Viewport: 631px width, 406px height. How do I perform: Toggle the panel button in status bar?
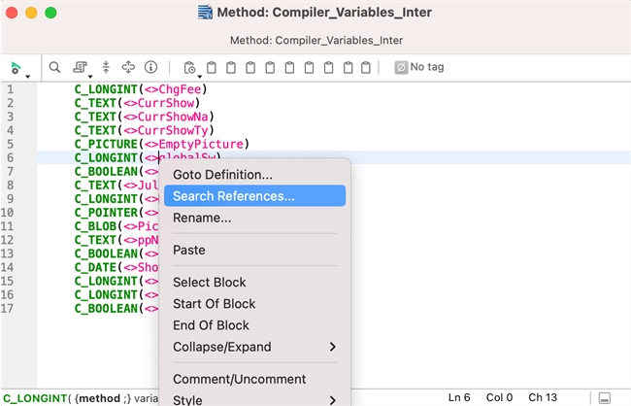pyautogui.click(x=605, y=398)
